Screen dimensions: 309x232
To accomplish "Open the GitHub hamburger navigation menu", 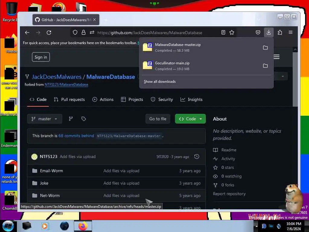I will [276, 57].
